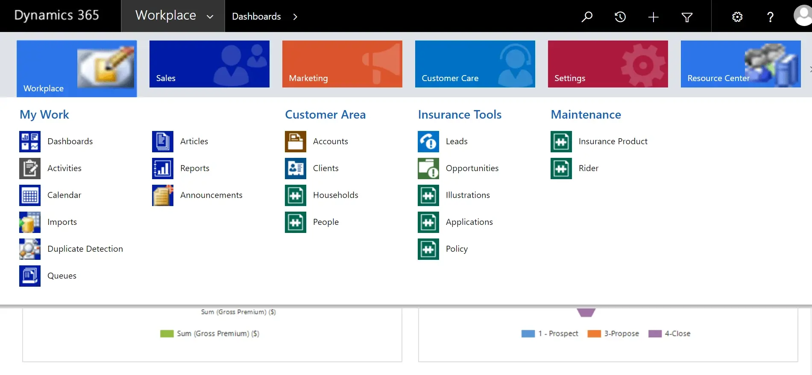812x375 pixels.
Task: Open the Announcements link
Action: point(211,195)
